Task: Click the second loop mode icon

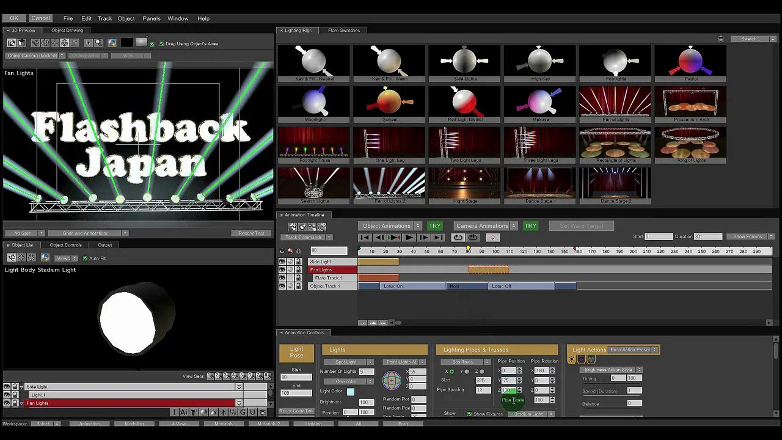Action: click(x=472, y=238)
